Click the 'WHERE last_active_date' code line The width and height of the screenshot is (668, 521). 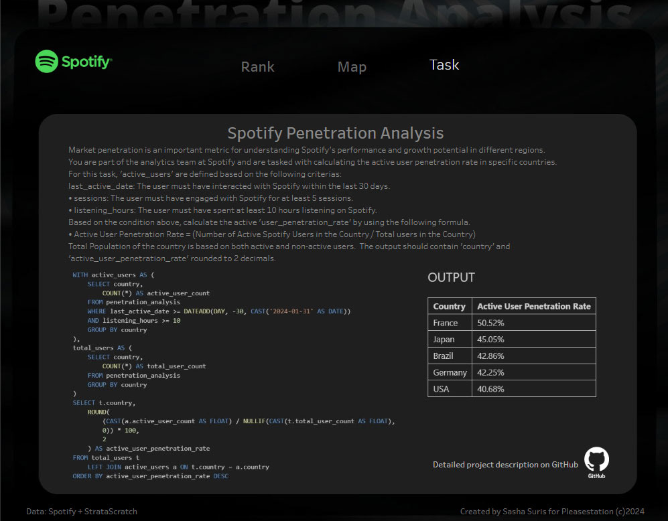click(219, 311)
